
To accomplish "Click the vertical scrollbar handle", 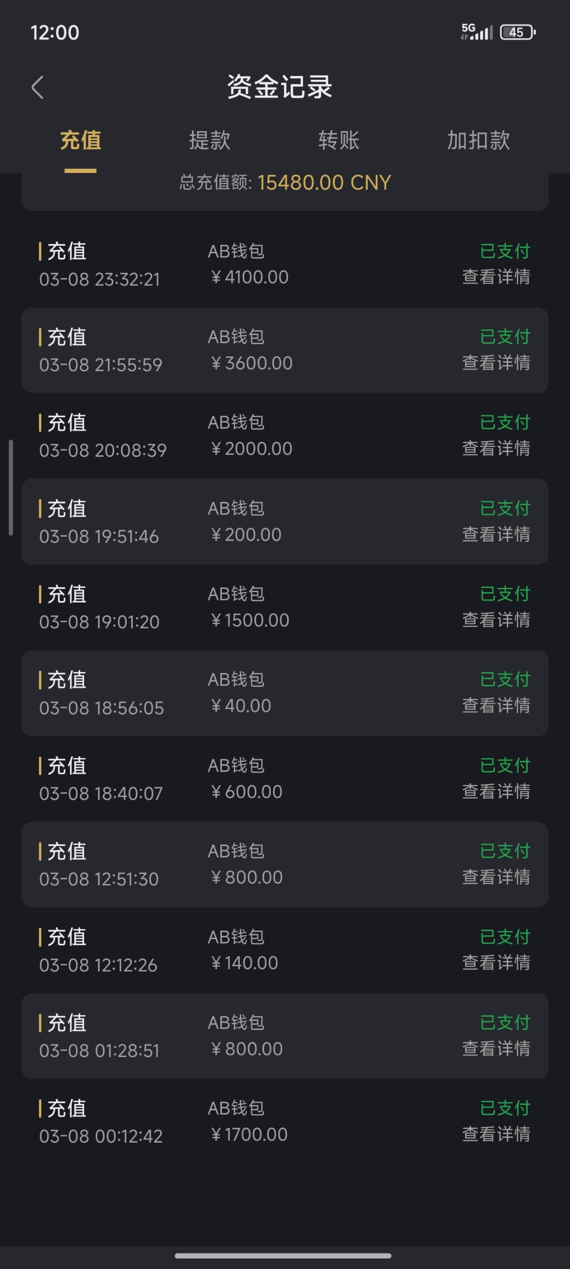I will pyautogui.click(x=11, y=488).
